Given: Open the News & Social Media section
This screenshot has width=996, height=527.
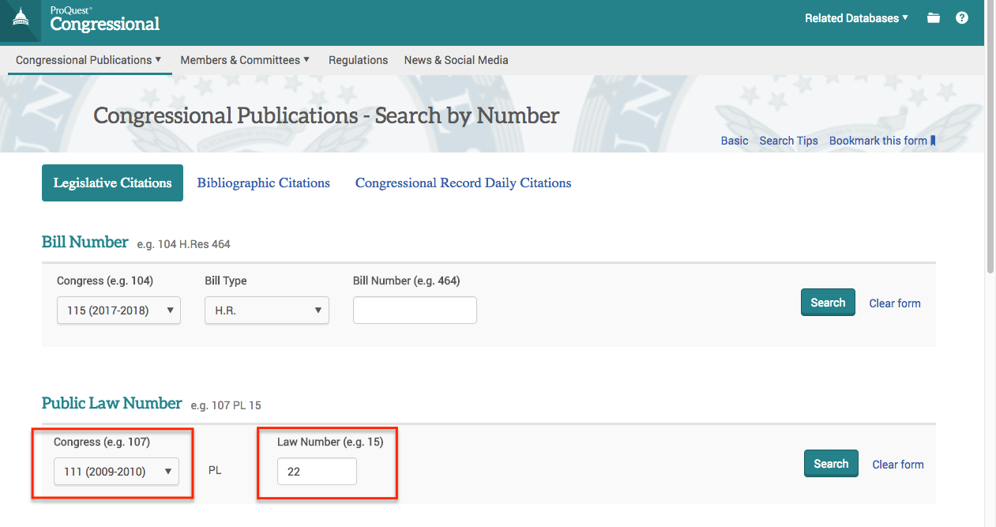Looking at the screenshot, I should click(x=456, y=60).
